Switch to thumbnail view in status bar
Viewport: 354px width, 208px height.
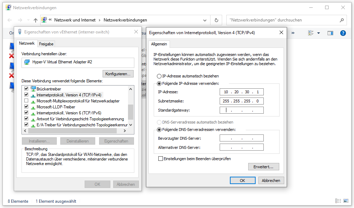click(345, 201)
